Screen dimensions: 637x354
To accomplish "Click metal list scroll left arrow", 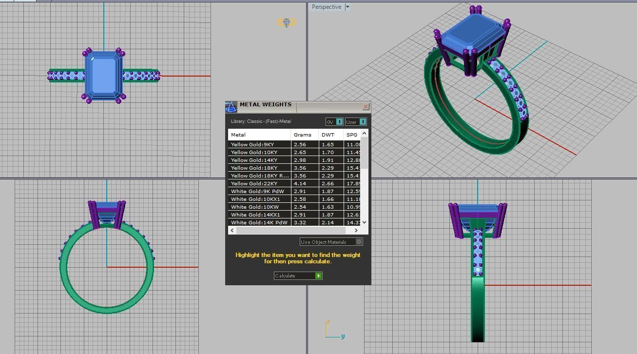I will (x=232, y=230).
